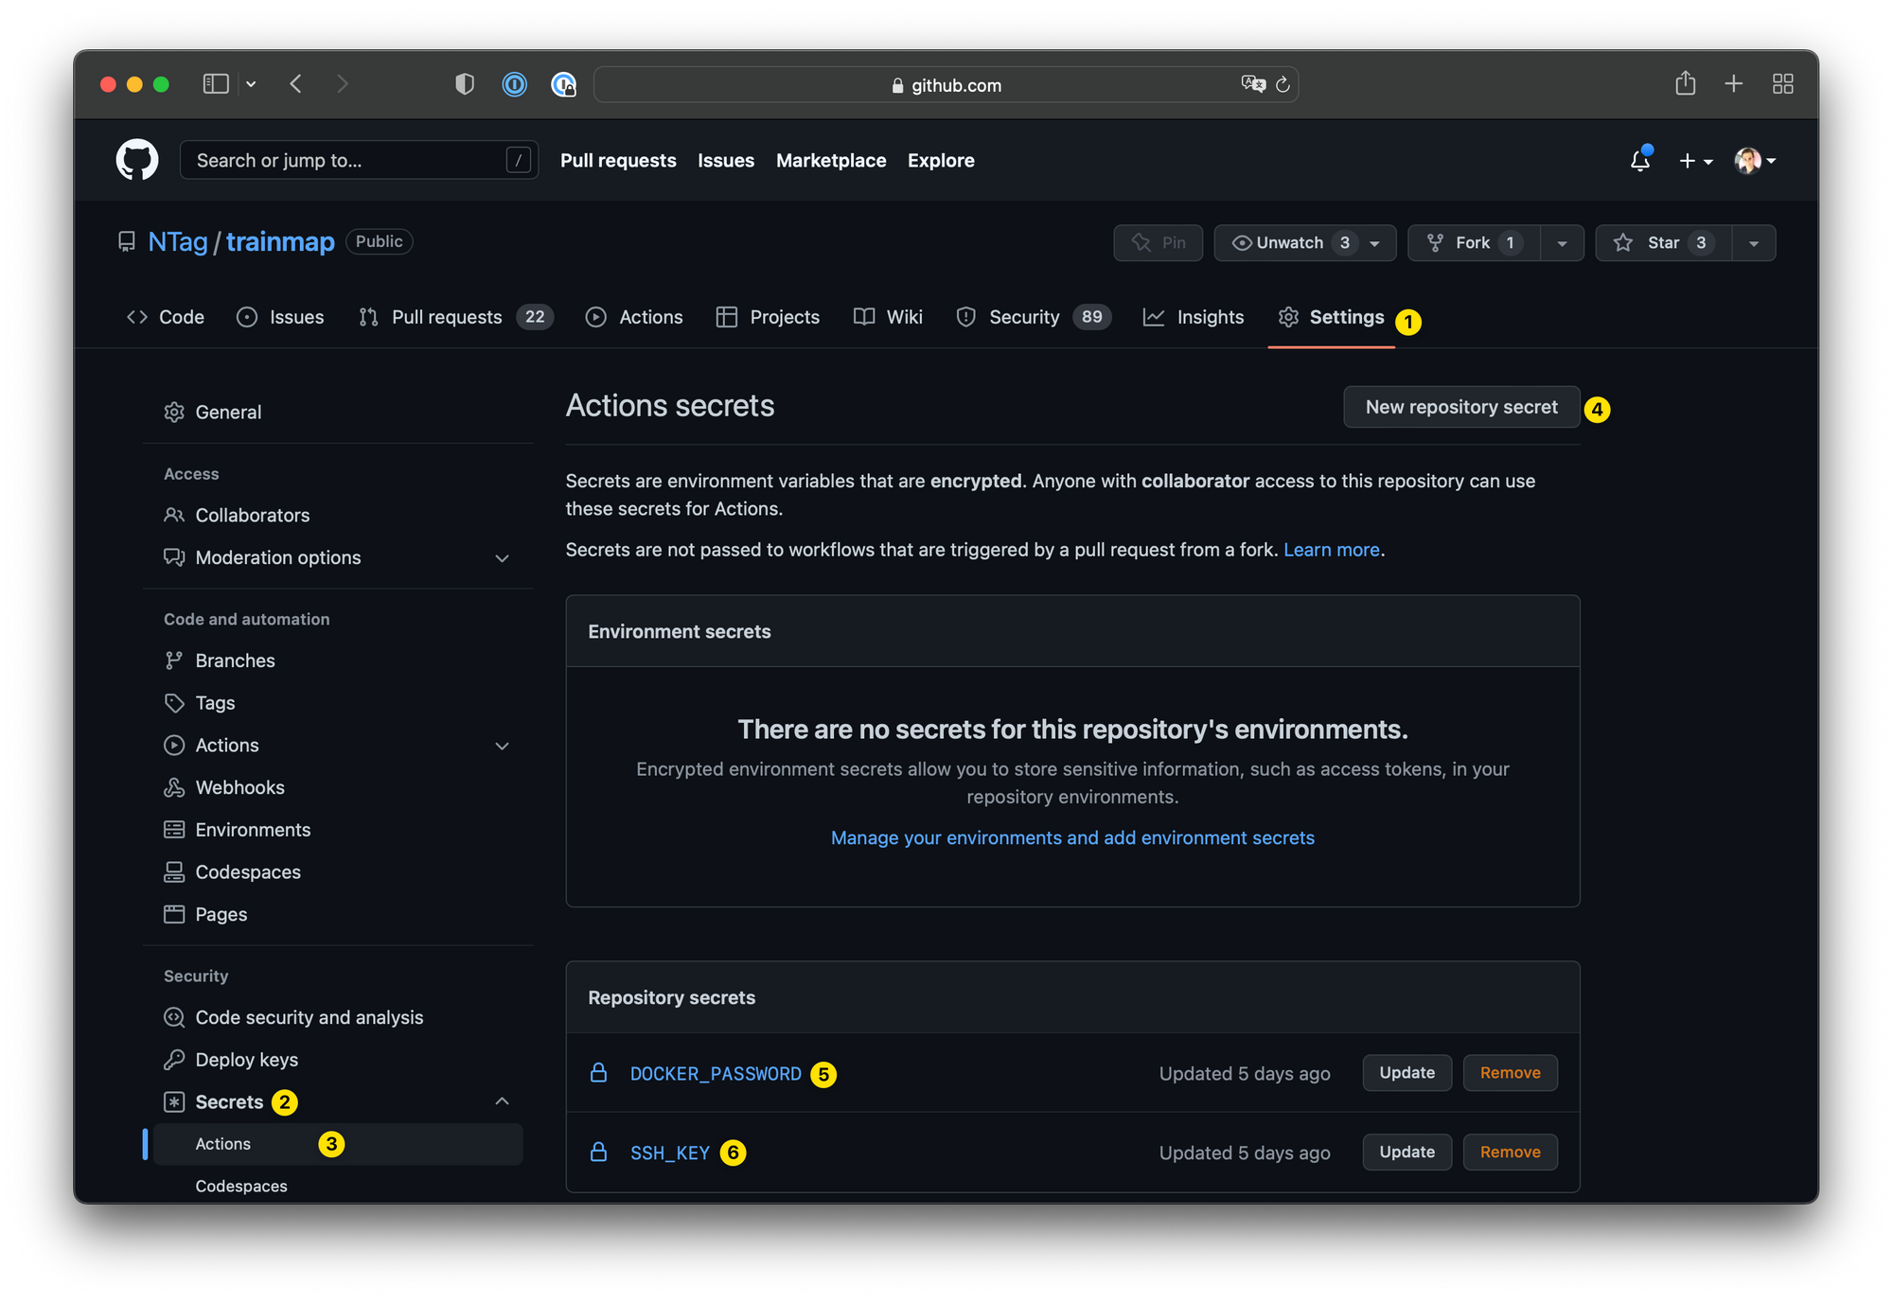Open the repository Pull requests tab
1893x1302 pixels.
click(456, 317)
